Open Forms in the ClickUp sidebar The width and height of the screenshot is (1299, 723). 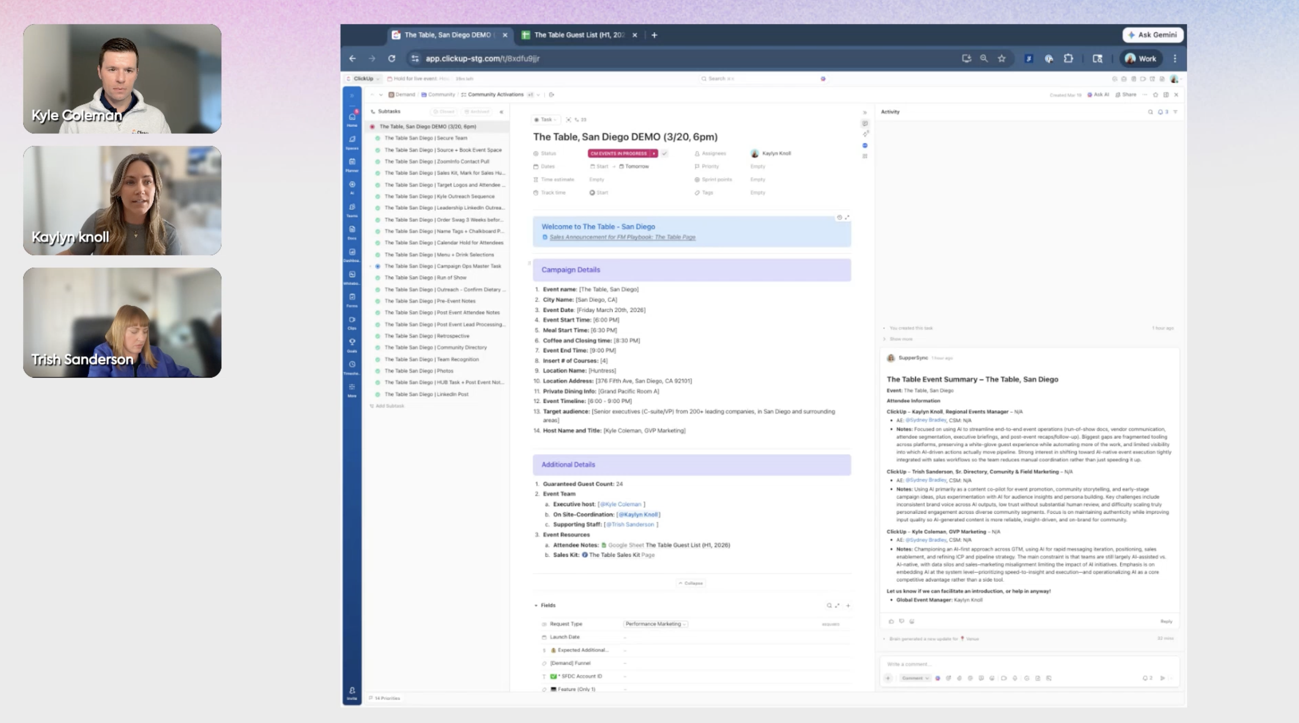[352, 300]
